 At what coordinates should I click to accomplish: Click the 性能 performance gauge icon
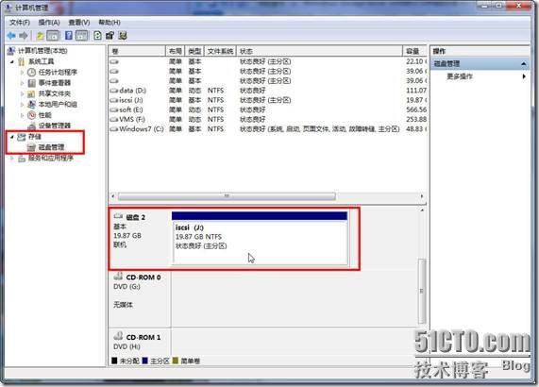pyautogui.click(x=32, y=115)
